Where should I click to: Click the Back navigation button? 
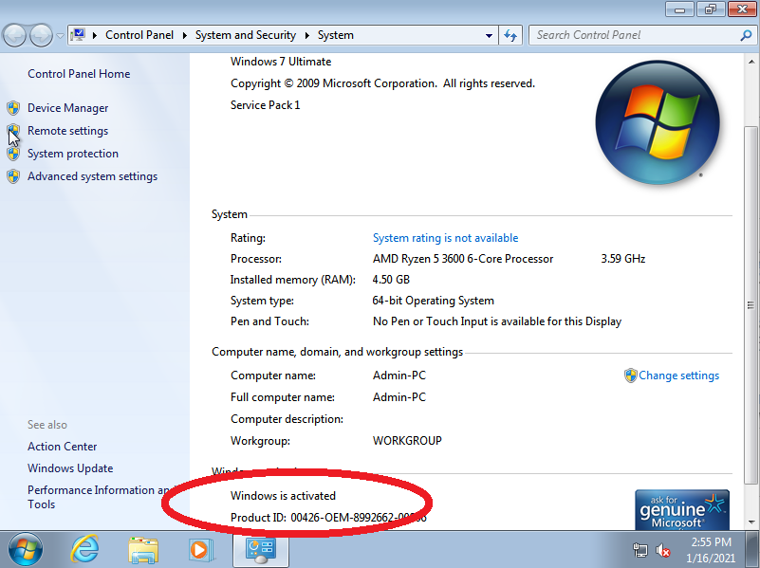14,35
